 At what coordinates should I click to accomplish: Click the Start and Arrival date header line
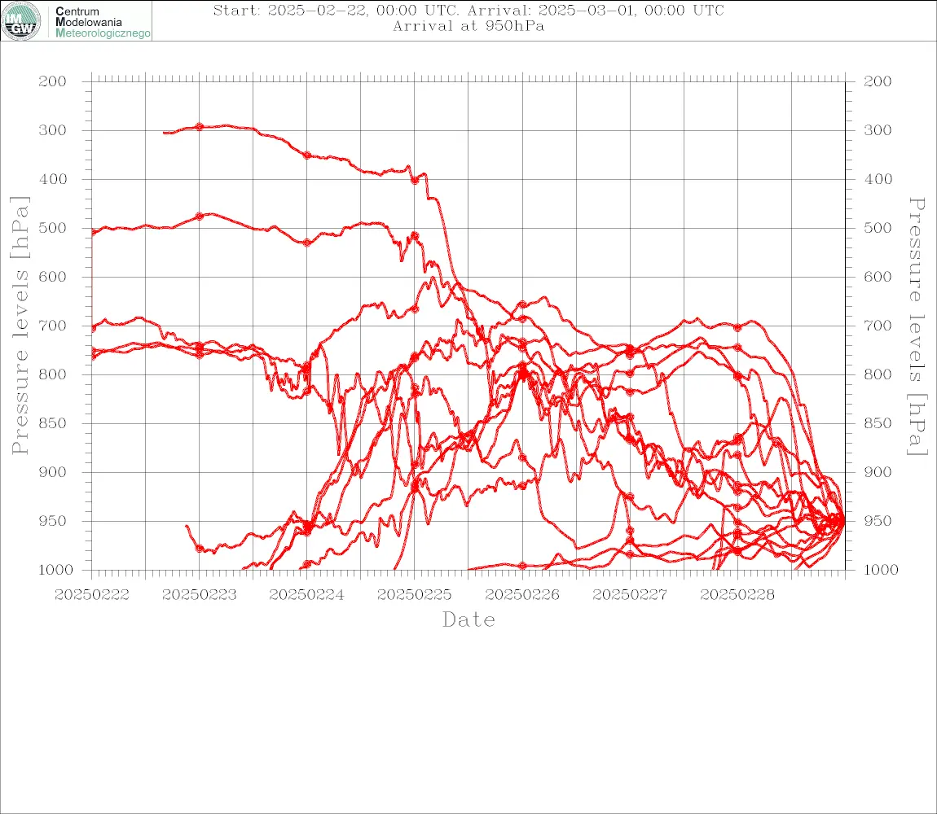468,11
